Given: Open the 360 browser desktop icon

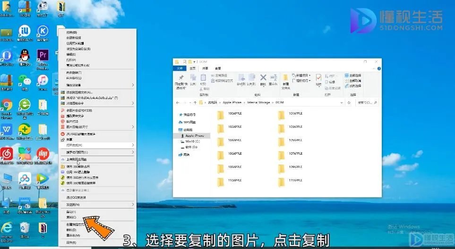Looking at the screenshot, I should (x=25, y=109).
